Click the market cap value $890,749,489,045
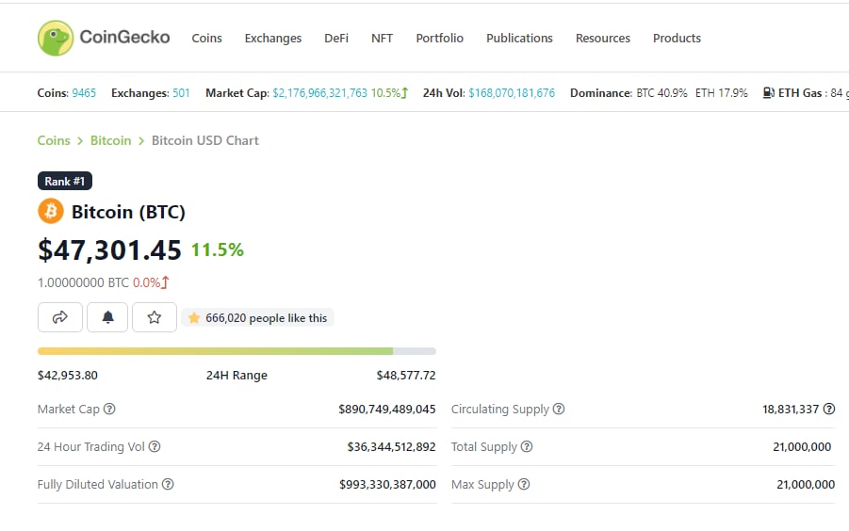Screen dimensions: 849x531 (x=387, y=410)
